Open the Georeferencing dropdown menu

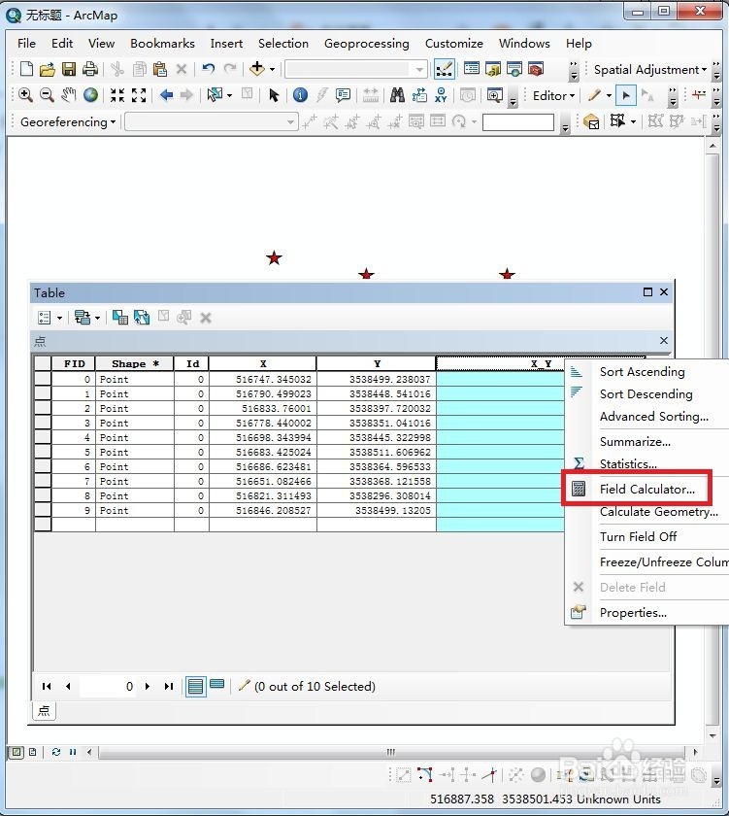(68, 121)
